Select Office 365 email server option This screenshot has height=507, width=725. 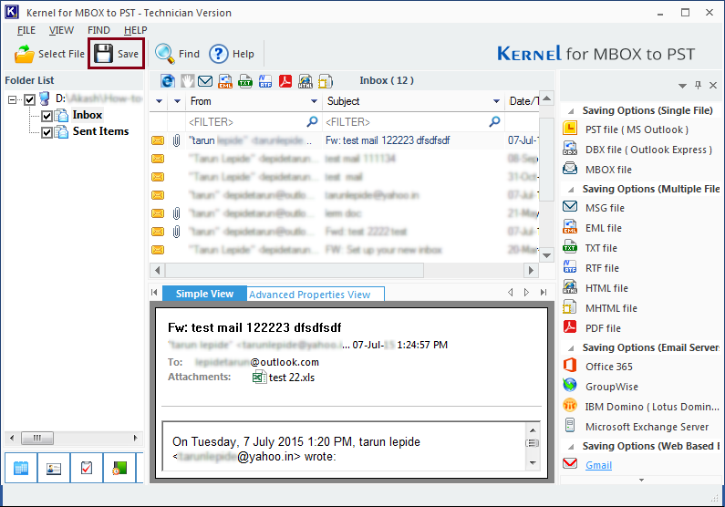click(608, 367)
